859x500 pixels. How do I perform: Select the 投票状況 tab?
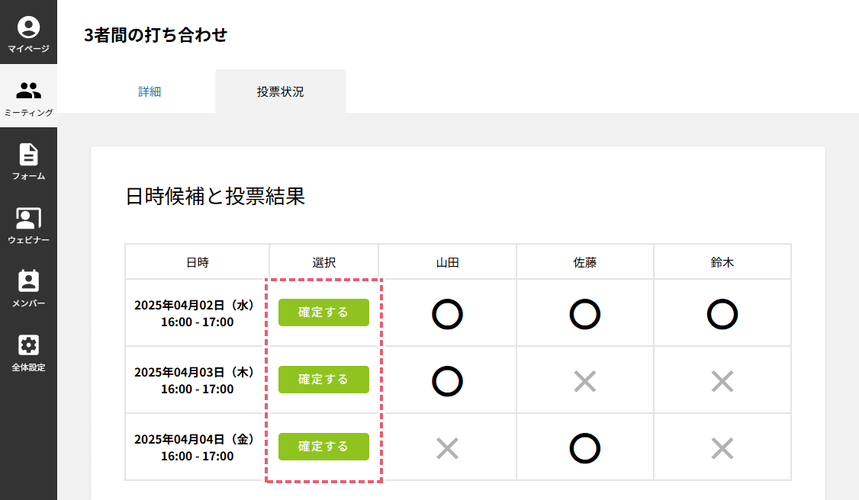[x=280, y=91]
